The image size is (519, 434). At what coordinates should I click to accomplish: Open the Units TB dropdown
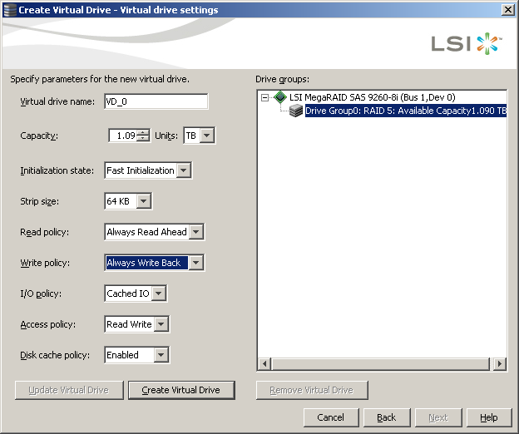pos(207,136)
